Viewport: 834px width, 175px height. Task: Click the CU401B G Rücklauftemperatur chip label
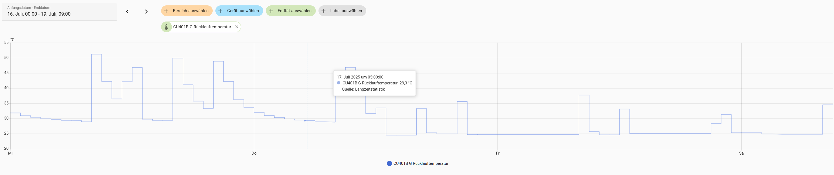coord(202,27)
